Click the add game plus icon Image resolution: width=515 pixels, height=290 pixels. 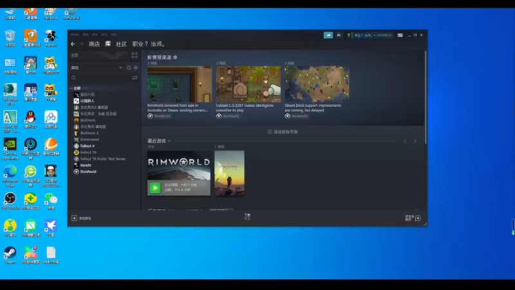pyautogui.click(x=74, y=218)
